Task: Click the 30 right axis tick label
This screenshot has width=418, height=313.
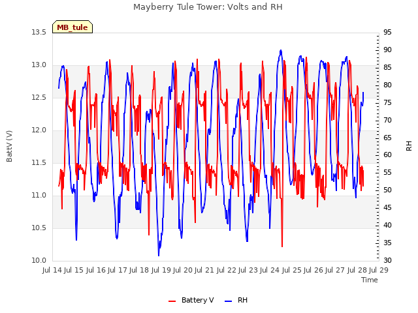Action: click(x=387, y=261)
